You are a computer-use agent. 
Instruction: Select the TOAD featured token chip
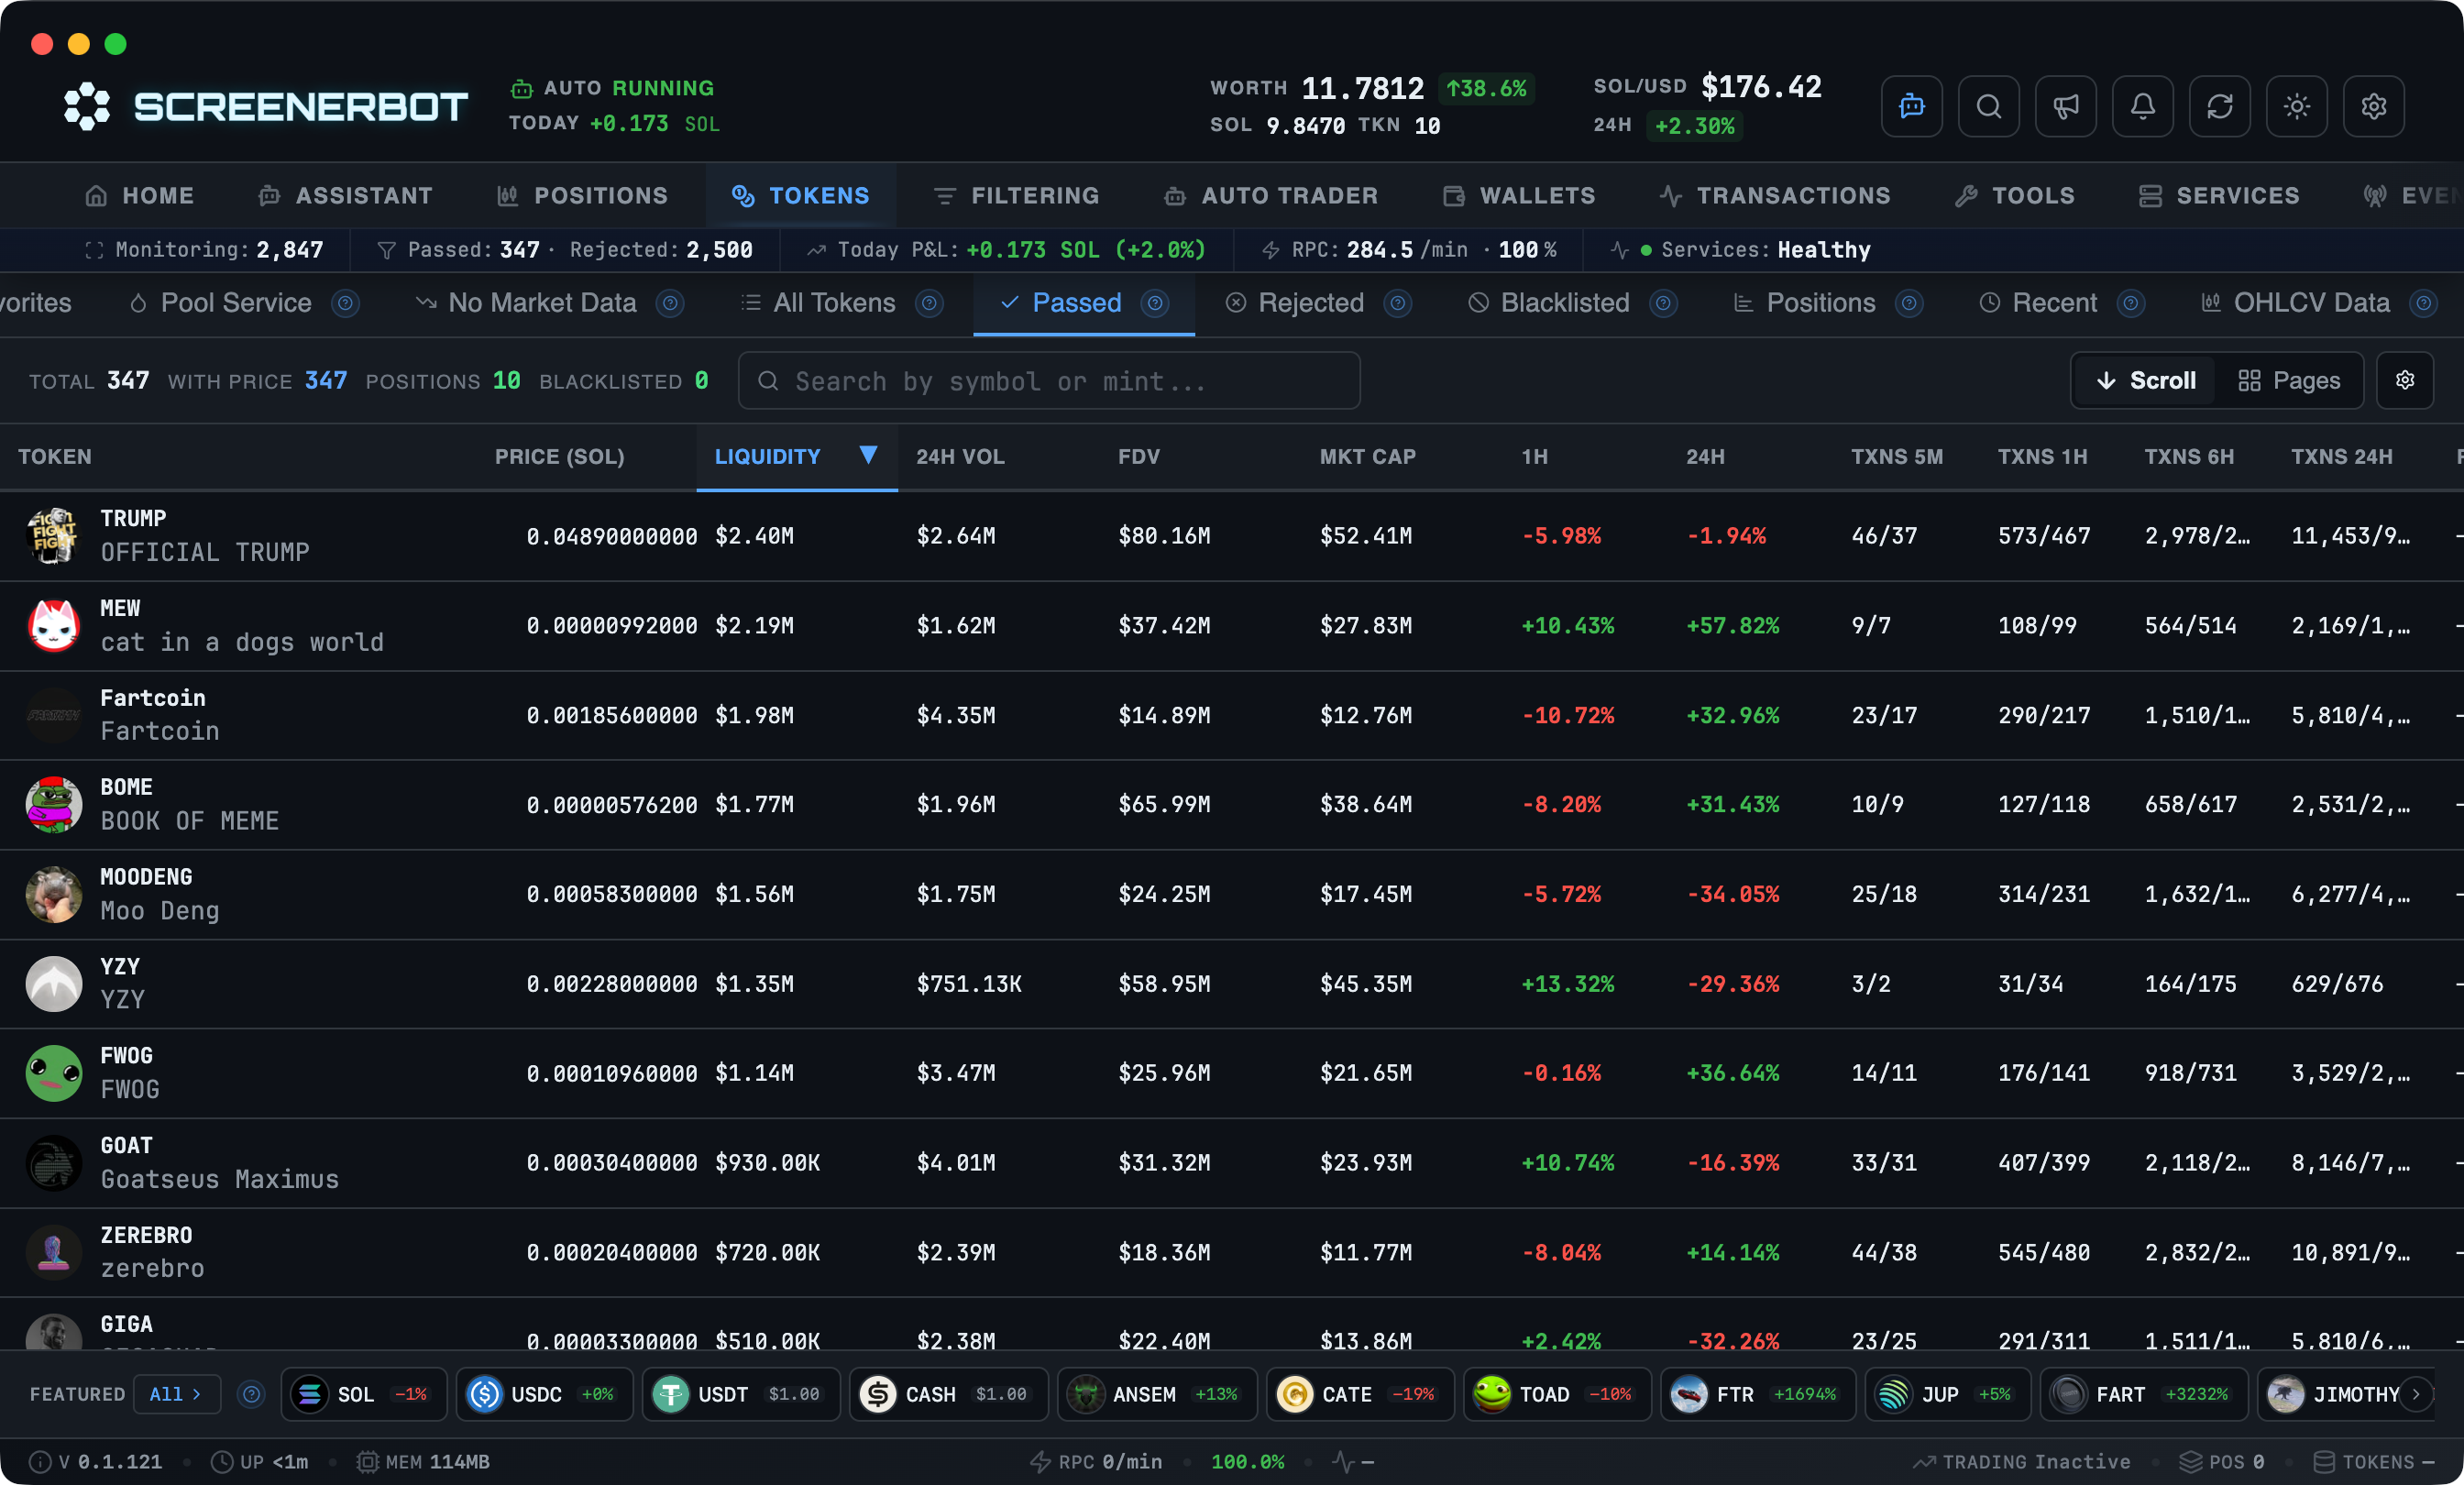[x=1556, y=1393]
